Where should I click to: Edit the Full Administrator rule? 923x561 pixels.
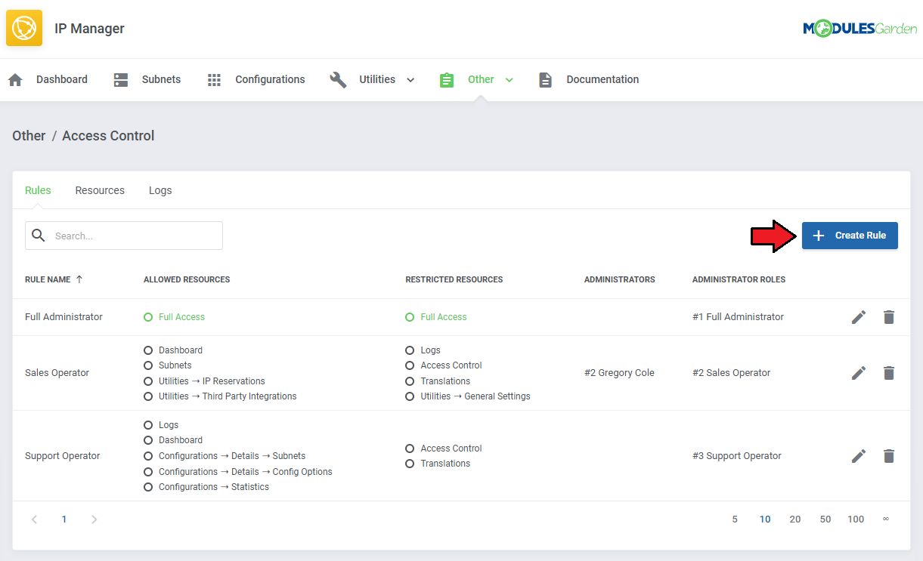[859, 317]
